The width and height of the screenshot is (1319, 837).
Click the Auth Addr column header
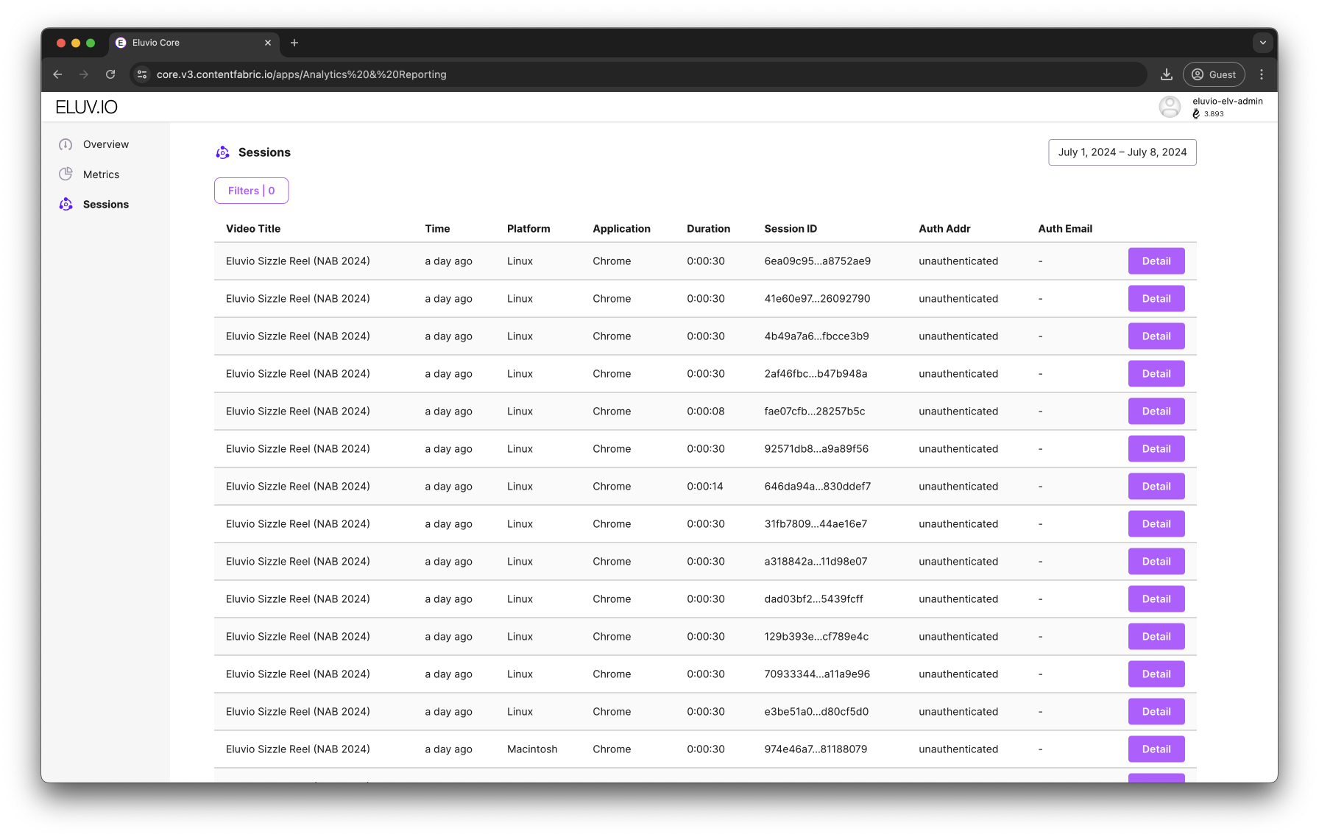944,229
